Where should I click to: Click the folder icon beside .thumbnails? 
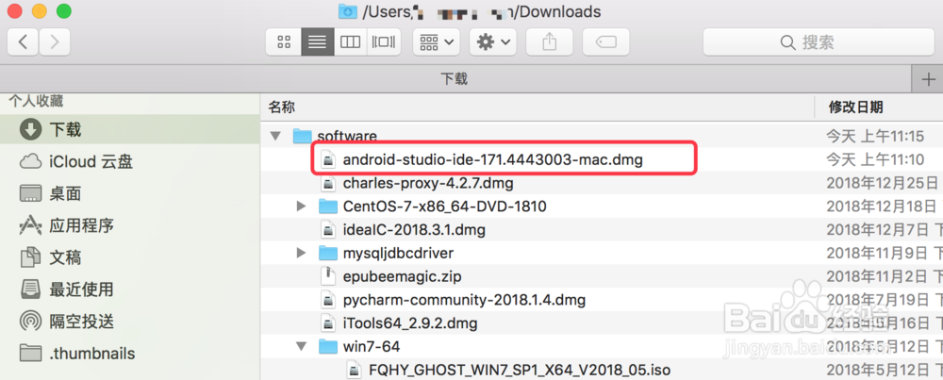coord(30,353)
